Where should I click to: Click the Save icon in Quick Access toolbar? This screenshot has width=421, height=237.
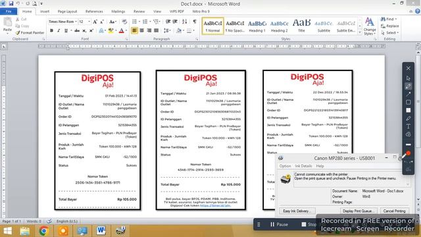click(11, 3)
